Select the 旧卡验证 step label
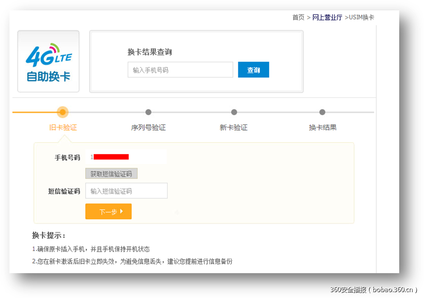This screenshot has height=298, width=424. 63,127
